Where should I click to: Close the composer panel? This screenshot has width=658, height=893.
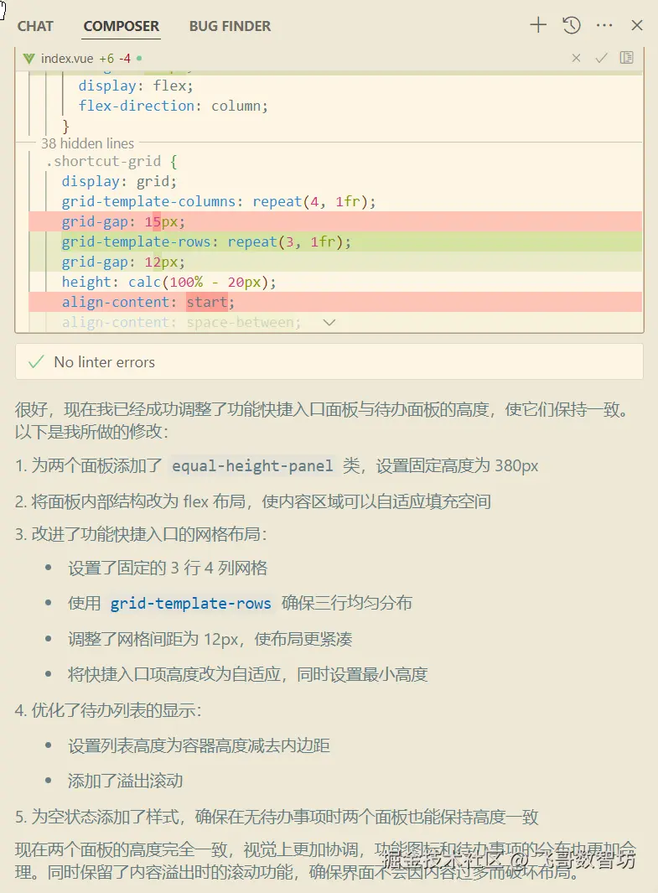pos(637,25)
